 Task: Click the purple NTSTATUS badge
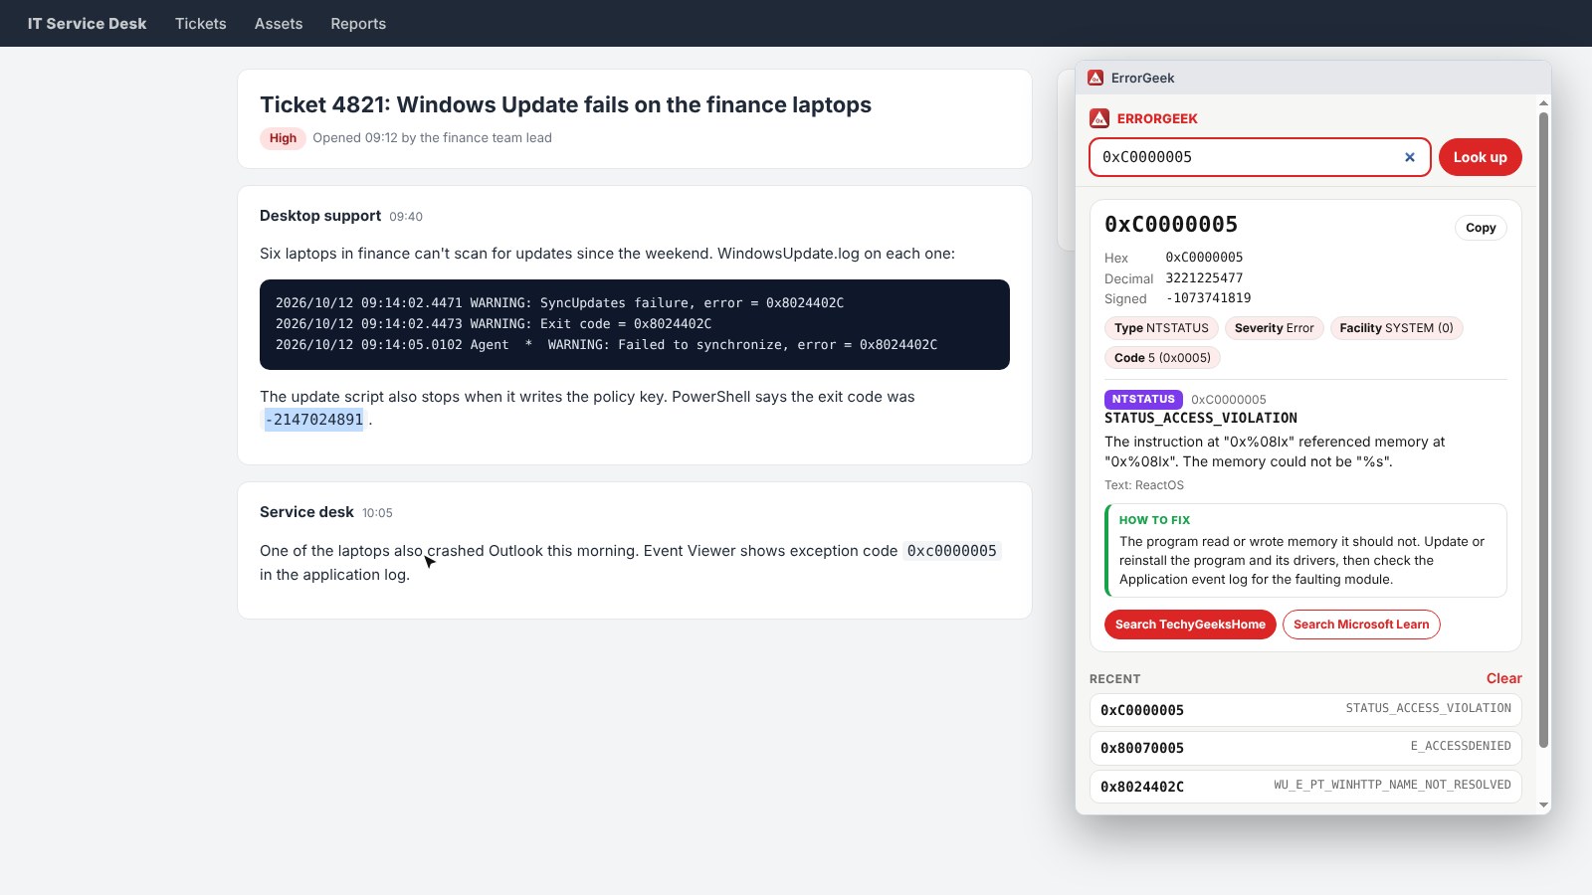point(1143,399)
